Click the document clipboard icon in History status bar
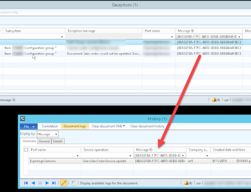The width and height of the screenshot is (251, 192). [73, 183]
